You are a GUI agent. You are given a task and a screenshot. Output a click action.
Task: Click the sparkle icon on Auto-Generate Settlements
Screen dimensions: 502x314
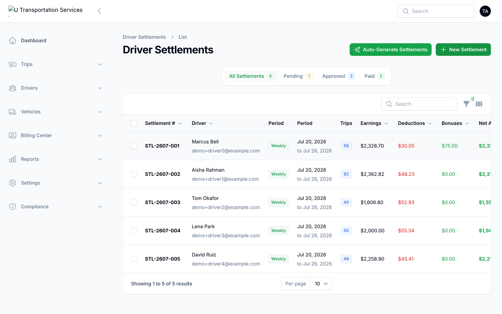coord(357,50)
